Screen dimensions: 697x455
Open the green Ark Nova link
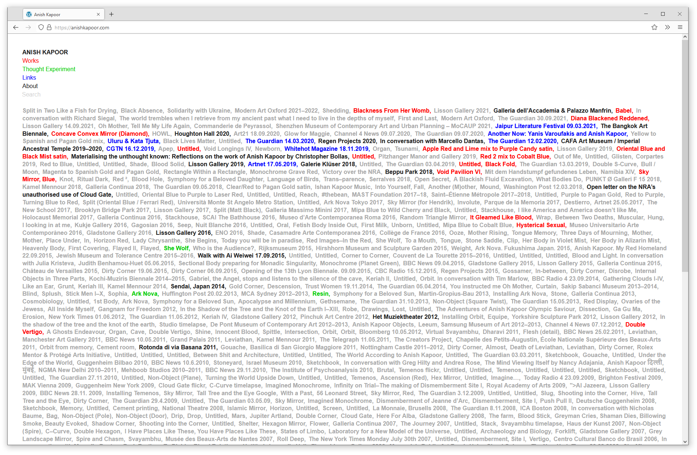click(x=145, y=294)
